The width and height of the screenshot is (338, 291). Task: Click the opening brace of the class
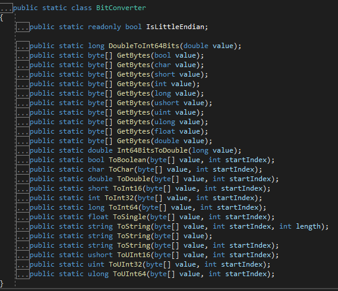pos(2,18)
